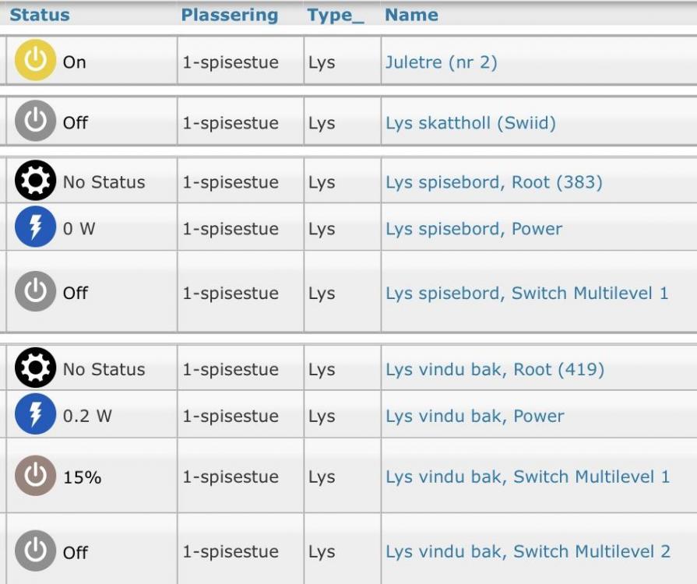The width and height of the screenshot is (697, 584).
Task: Click the blue lightning icon showing 0 W
Action: (35, 228)
